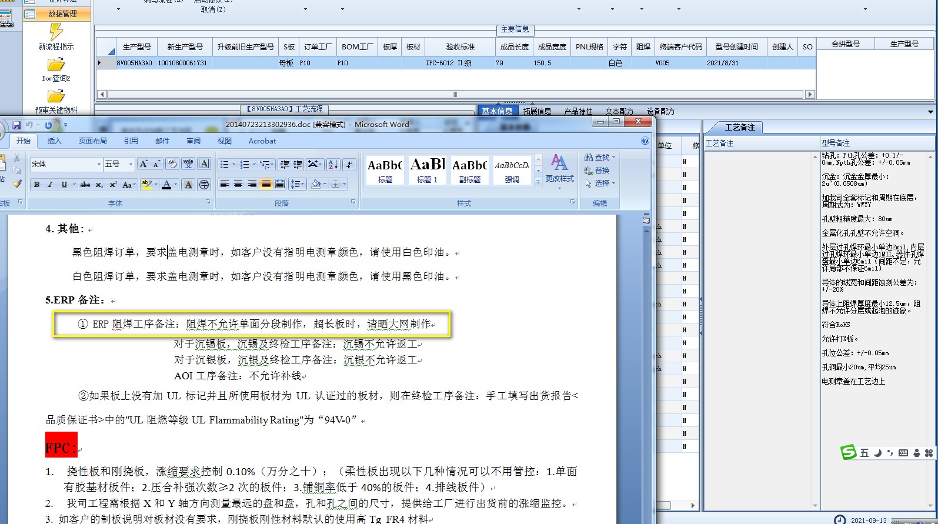Sort text with A-Z icon
The height and width of the screenshot is (524, 938).
[333, 164]
